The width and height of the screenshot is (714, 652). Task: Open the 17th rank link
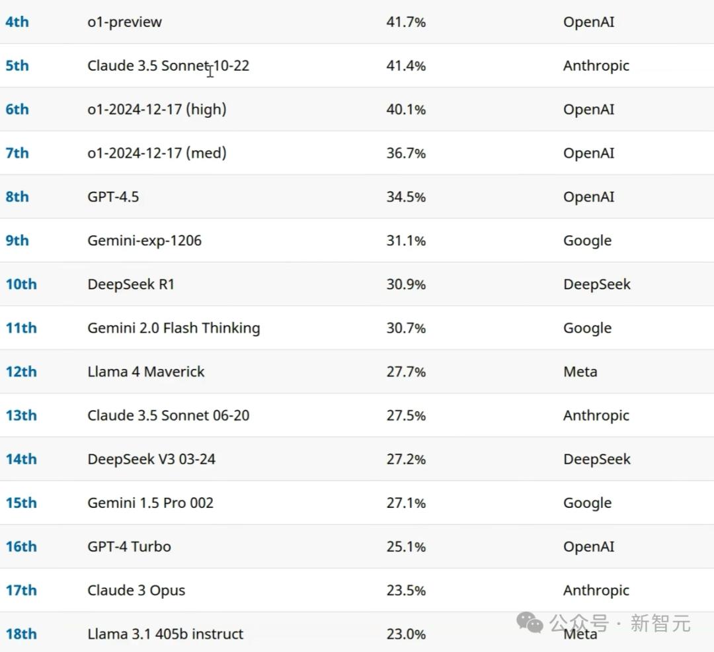pyautogui.click(x=21, y=590)
